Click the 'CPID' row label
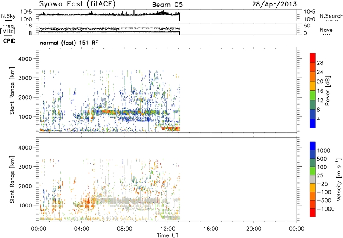343x238 pixels. [x=9, y=41]
